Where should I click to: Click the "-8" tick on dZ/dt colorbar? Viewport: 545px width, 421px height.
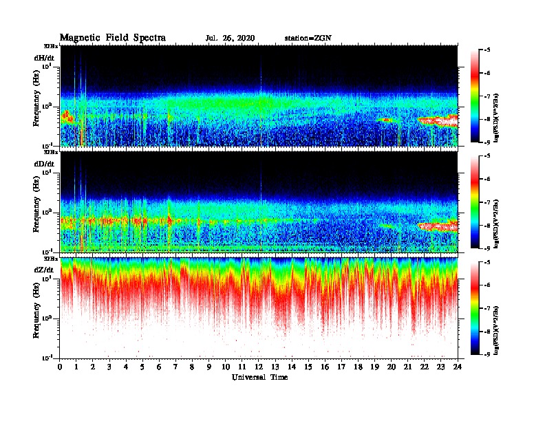[487, 332]
